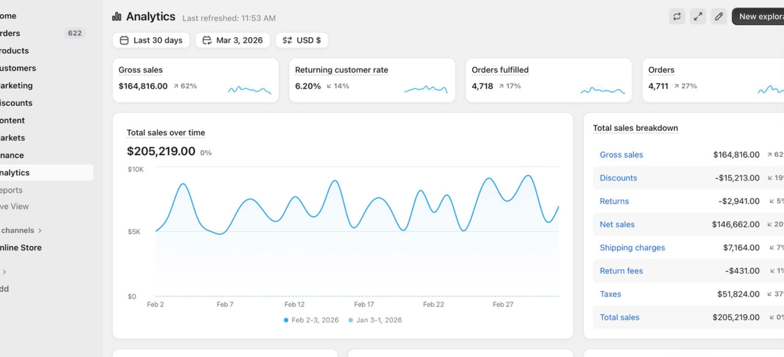Screen dimensions: 784x357
Task: Open the Last 30 days date range picker
Action: coord(151,40)
